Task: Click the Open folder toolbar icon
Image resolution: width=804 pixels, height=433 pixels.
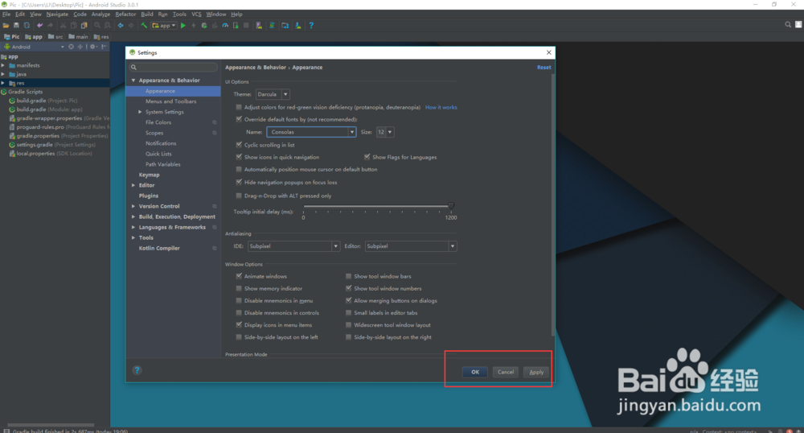Action: click(6, 25)
